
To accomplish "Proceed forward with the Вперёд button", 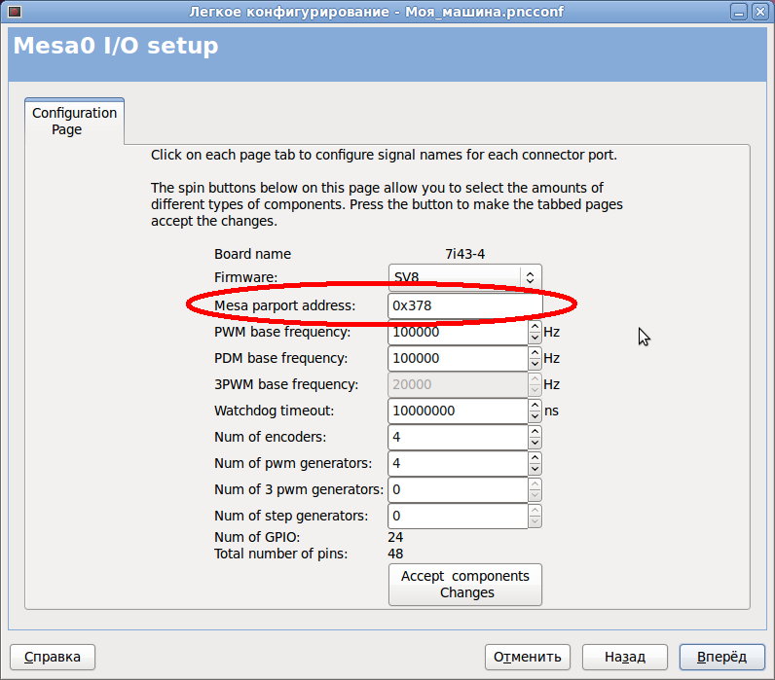I will coord(721,657).
